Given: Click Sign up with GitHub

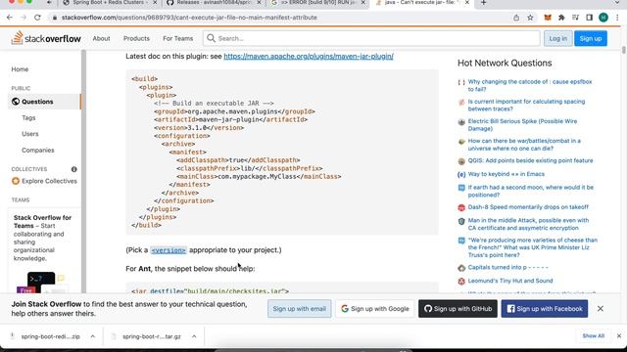Looking at the screenshot, I should [458, 309].
